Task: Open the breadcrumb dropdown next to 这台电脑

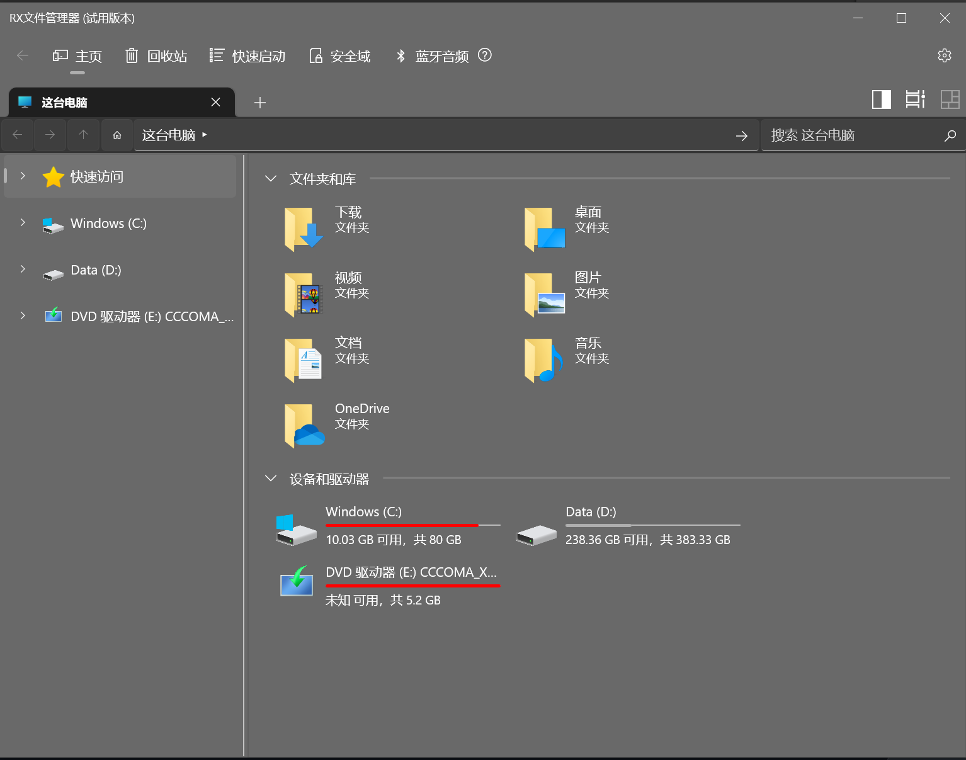Action: pos(204,135)
